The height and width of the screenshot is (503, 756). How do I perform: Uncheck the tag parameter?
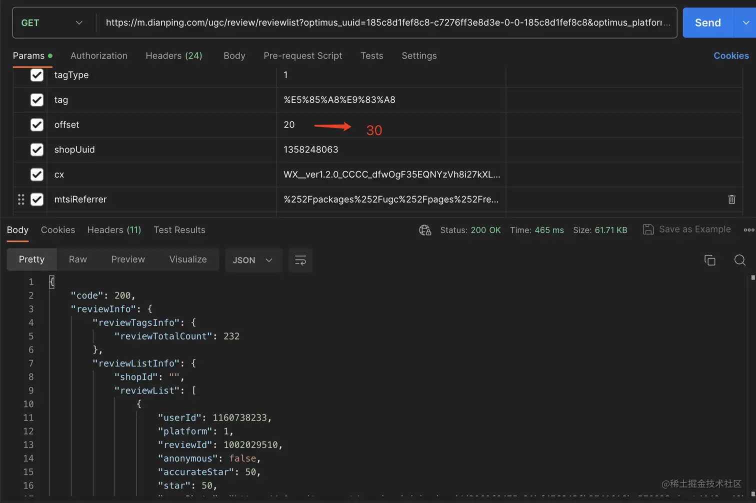coord(37,100)
